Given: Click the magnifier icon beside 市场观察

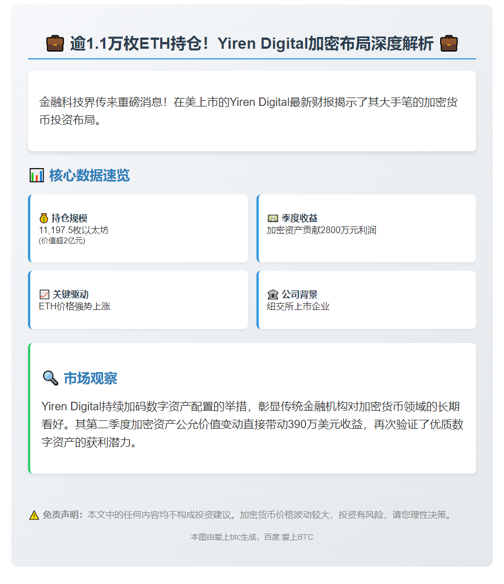Looking at the screenshot, I should [x=50, y=378].
